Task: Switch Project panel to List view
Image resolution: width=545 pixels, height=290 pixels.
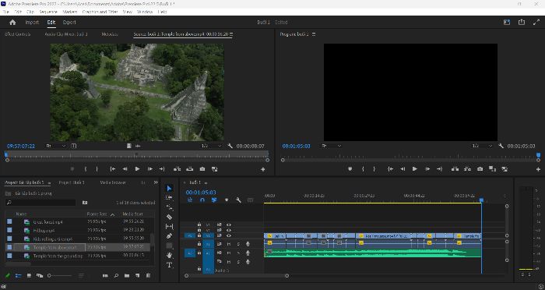Action: tap(19, 275)
